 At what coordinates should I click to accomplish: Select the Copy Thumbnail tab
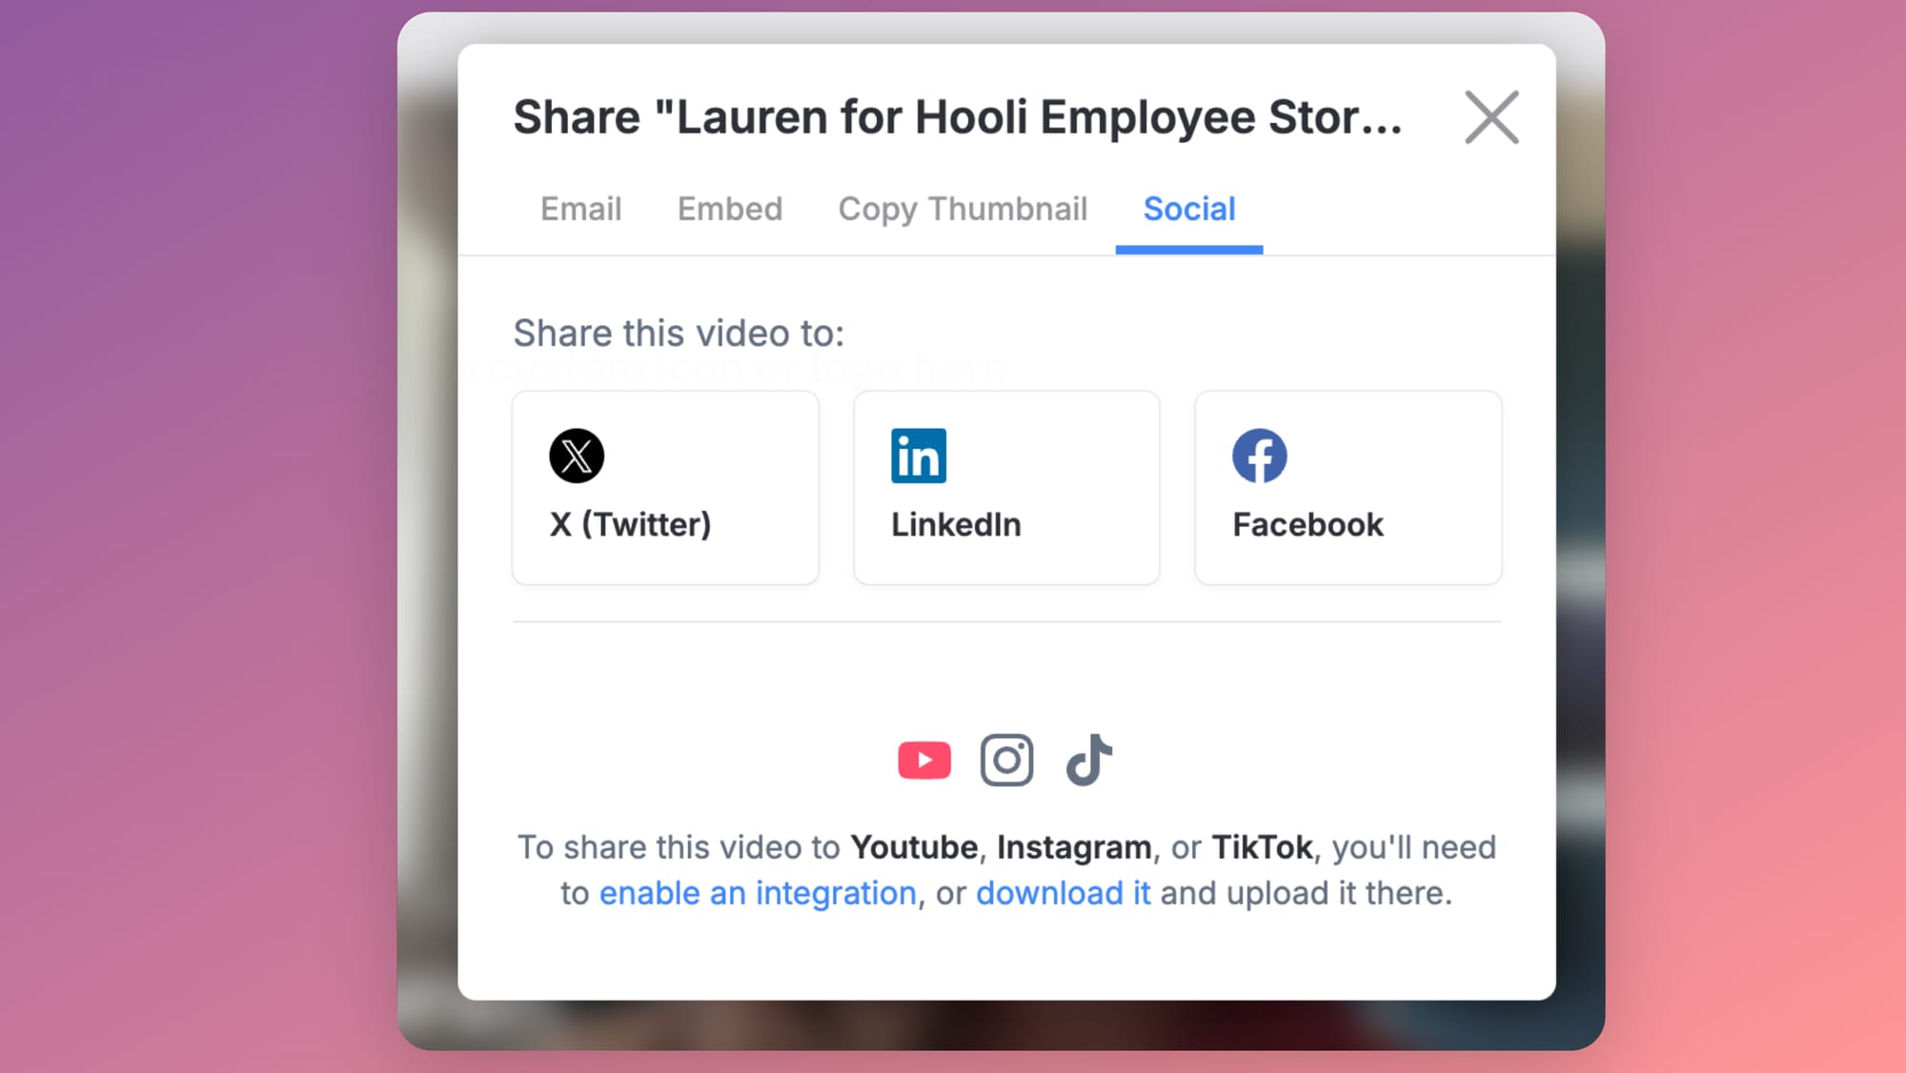pos(963,209)
